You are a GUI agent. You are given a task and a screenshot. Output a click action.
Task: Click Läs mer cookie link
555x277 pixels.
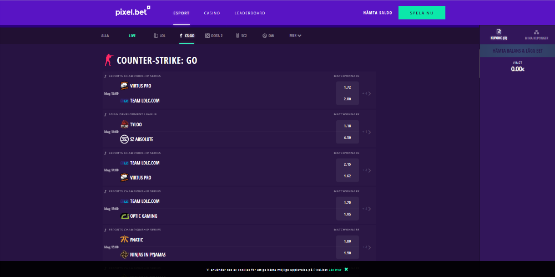335,270
